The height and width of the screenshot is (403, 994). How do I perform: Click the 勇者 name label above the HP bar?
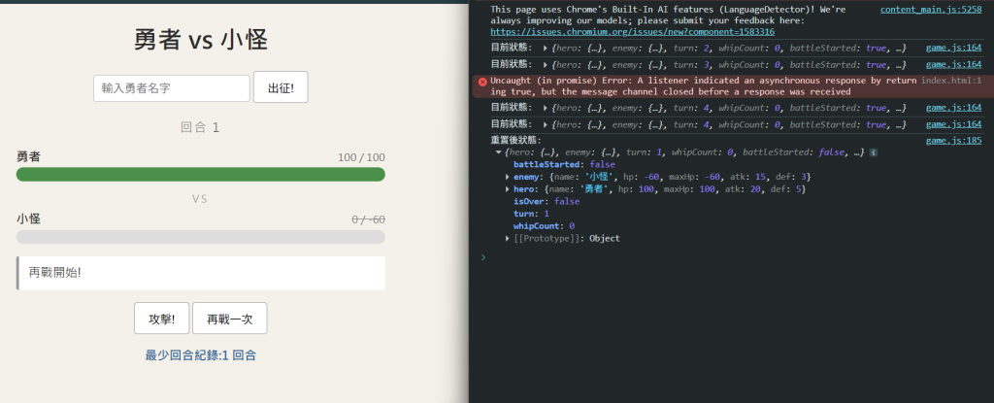pyautogui.click(x=28, y=156)
